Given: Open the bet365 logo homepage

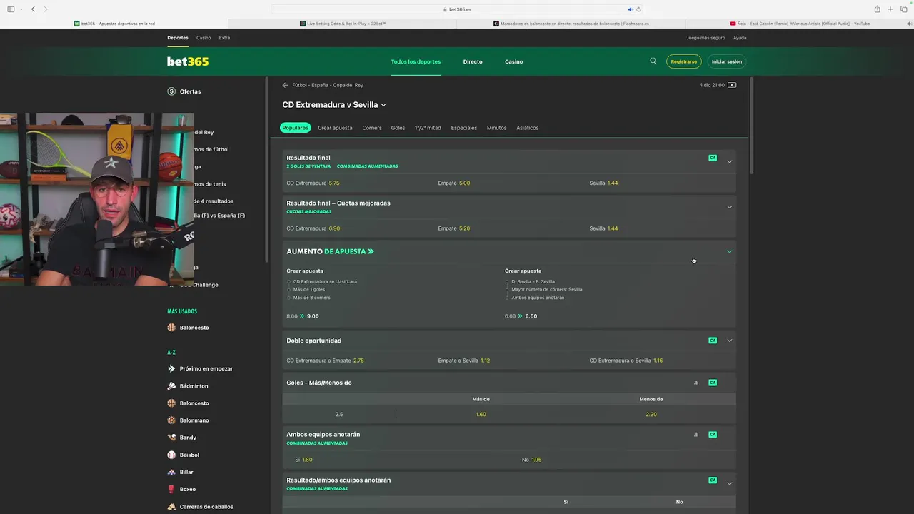Looking at the screenshot, I should tap(188, 61).
